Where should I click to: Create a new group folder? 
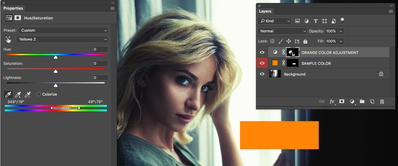click(362, 101)
